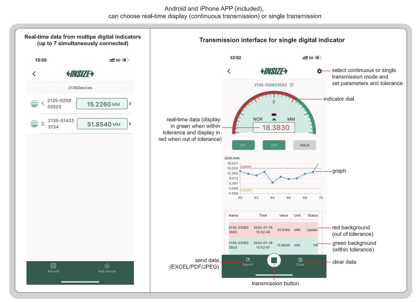The height and width of the screenshot is (302, 417).
Task: Tap the Add device plus icon
Action: coord(107,266)
